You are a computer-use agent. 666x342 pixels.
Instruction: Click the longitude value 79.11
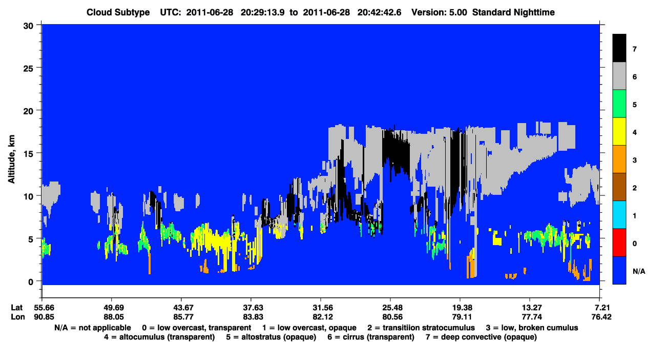tap(460, 317)
